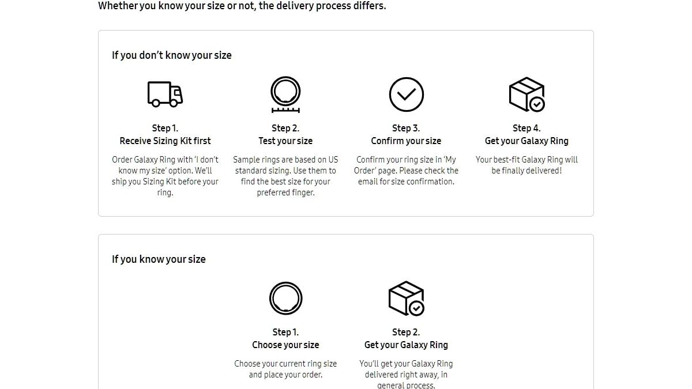The width and height of the screenshot is (692, 389).
Task: Click the 'Order Galaxy Ring' sizing kit description
Action: (x=165, y=176)
